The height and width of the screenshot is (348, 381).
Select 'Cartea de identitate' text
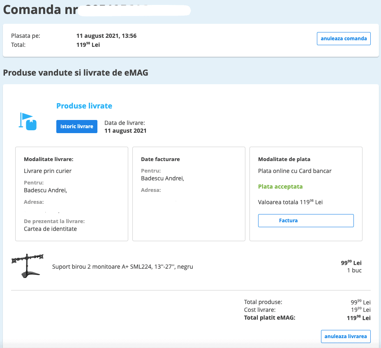tap(50, 229)
